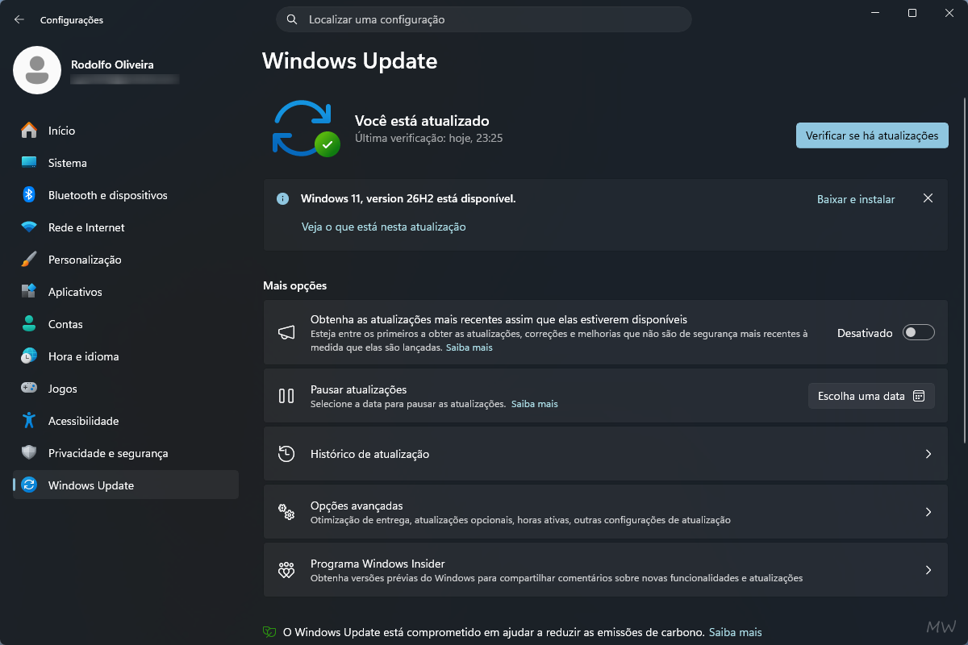
Task: Select Personalização in the sidebar
Action: point(126,260)
